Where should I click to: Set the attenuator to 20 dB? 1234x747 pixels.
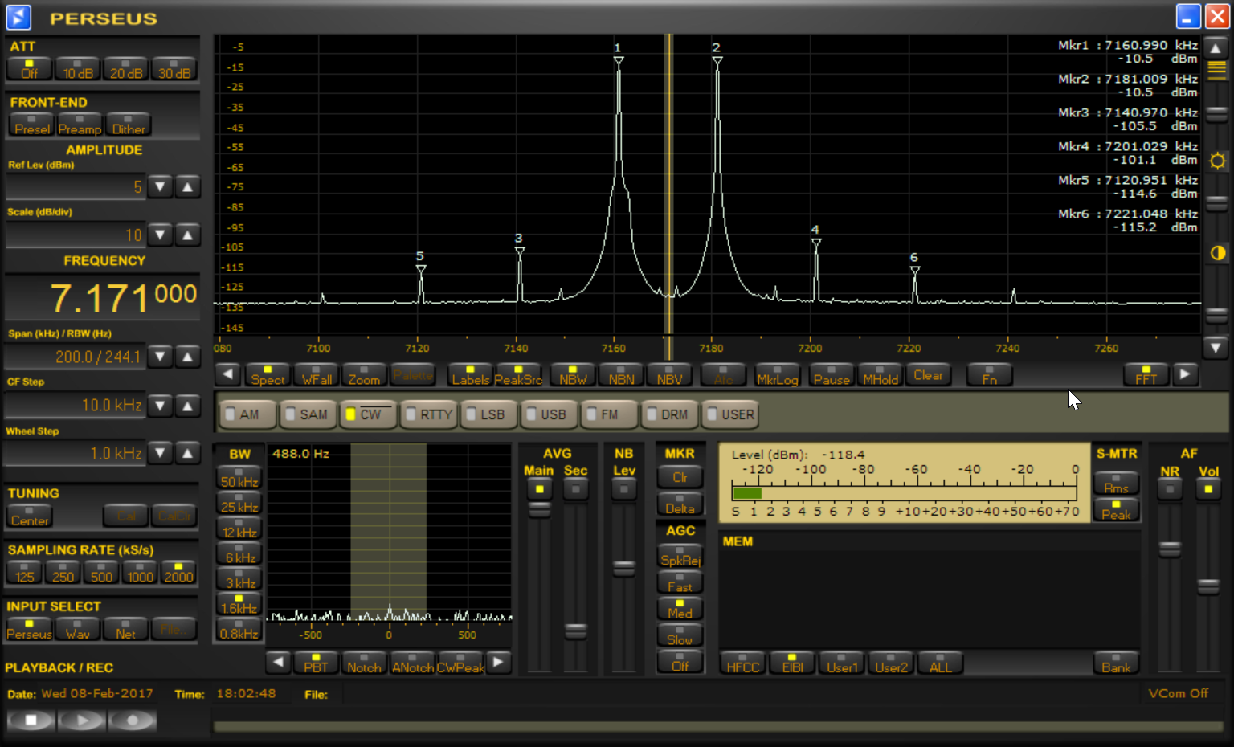[x=126, y=69]
